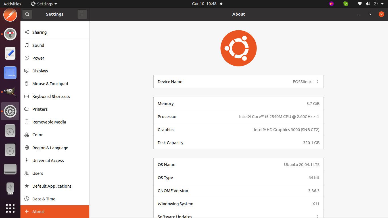This screenshot has width=388, height=218.
Task: Click the FOSSlinux device name value
Action: coord(302,81)
